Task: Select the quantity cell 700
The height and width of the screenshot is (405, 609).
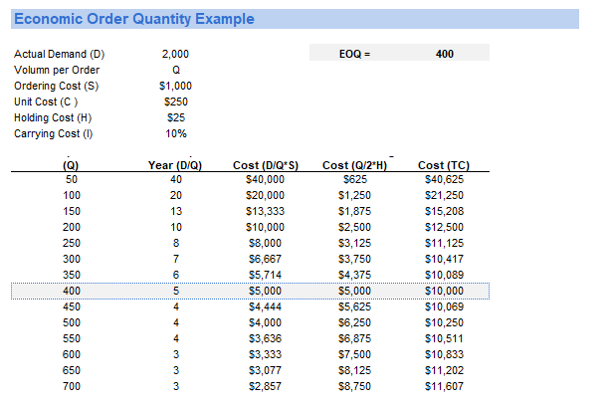Action: tap(71, 386)
